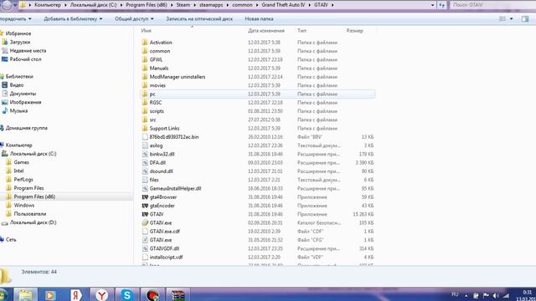Open Музыка library in navigation pane
536x301 pixels.
tap(18, 110)
